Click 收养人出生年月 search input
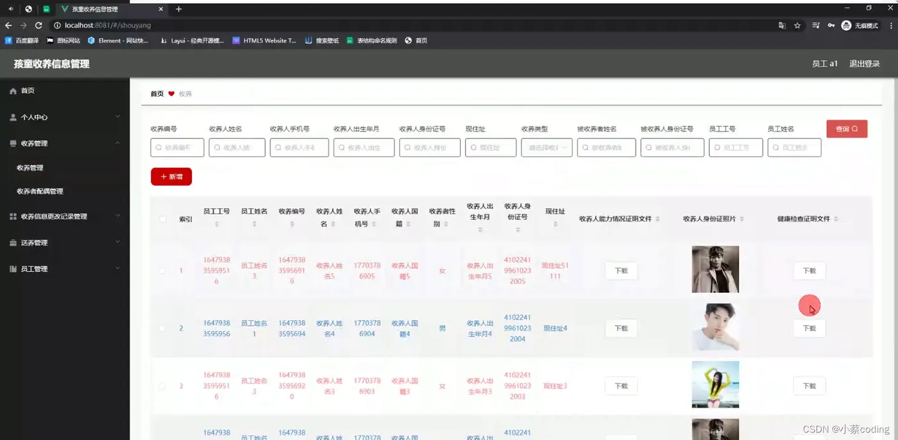 pyautogui.click(x=364, y=147)
